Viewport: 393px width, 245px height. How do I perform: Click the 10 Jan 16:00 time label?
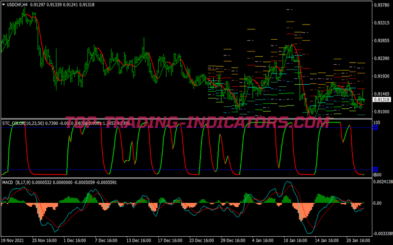click(x=296, y=241)
